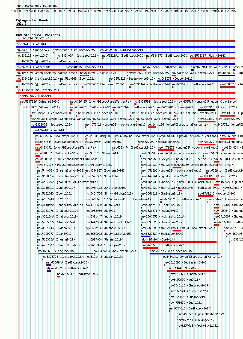Open nsv6257618 (Prakrithi2022) variant
The height and width of the screenshot is (339, 243).
(x=198, y=326)
